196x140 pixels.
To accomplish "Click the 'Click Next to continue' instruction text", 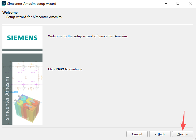I will pos(66,69).
